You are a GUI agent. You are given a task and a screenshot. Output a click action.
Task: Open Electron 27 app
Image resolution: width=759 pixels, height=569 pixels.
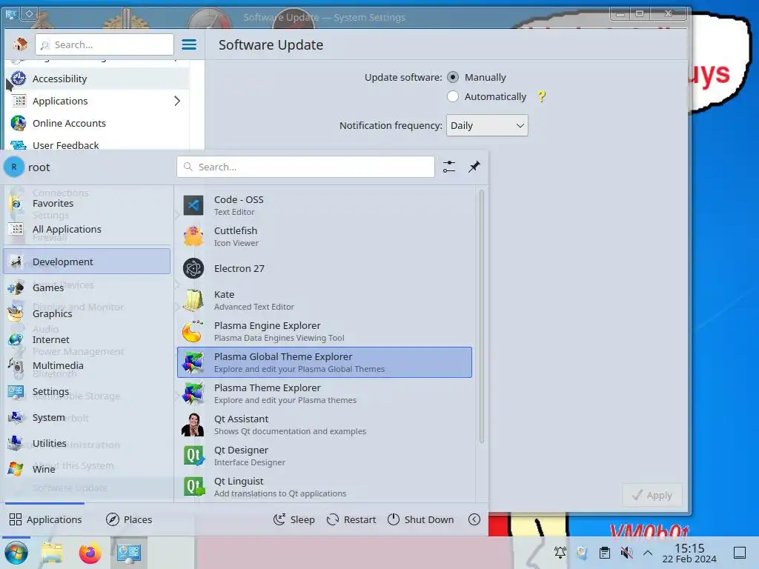pyautogui.click(x=325, y=268)
